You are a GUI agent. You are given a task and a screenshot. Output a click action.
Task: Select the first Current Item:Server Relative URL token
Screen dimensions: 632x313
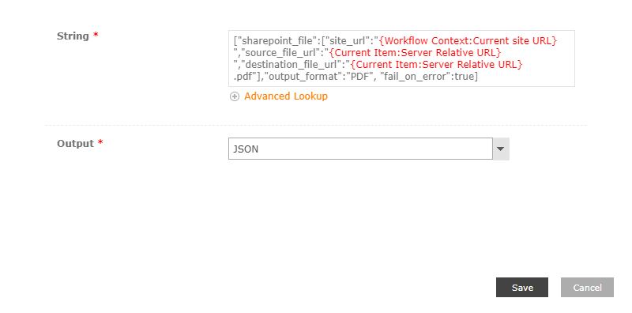click(416, 52)
